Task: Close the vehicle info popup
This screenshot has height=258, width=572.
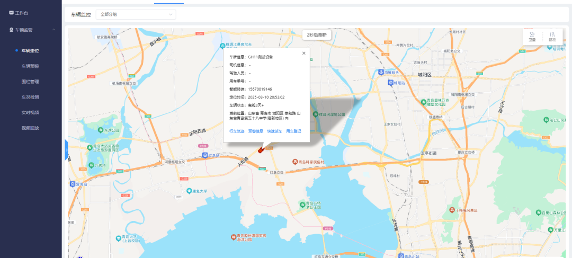Action: (303, 54)
